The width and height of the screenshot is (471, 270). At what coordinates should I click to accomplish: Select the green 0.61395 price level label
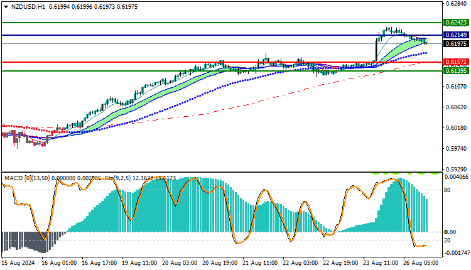click(x=457, y=70)
